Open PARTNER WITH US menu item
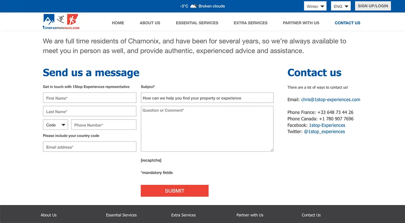Screen dimensions: 405x223 (301, 23)
